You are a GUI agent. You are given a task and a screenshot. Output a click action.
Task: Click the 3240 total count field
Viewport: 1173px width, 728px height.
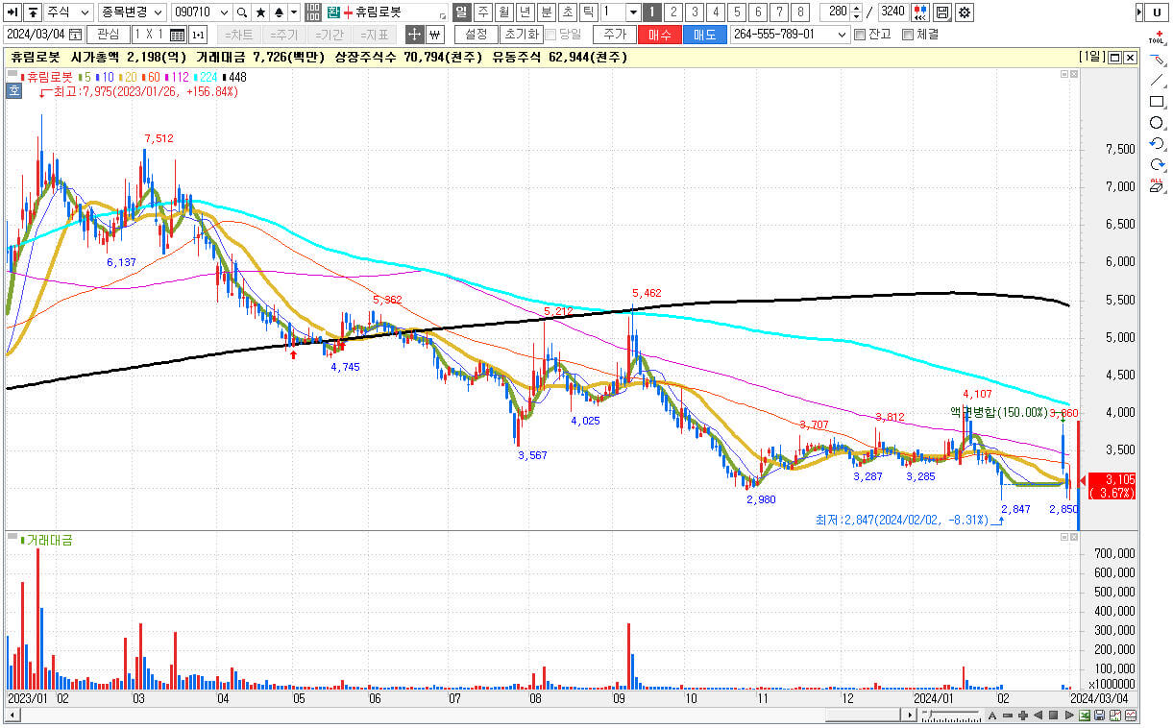pyautogui.click(x=892, y=12)
